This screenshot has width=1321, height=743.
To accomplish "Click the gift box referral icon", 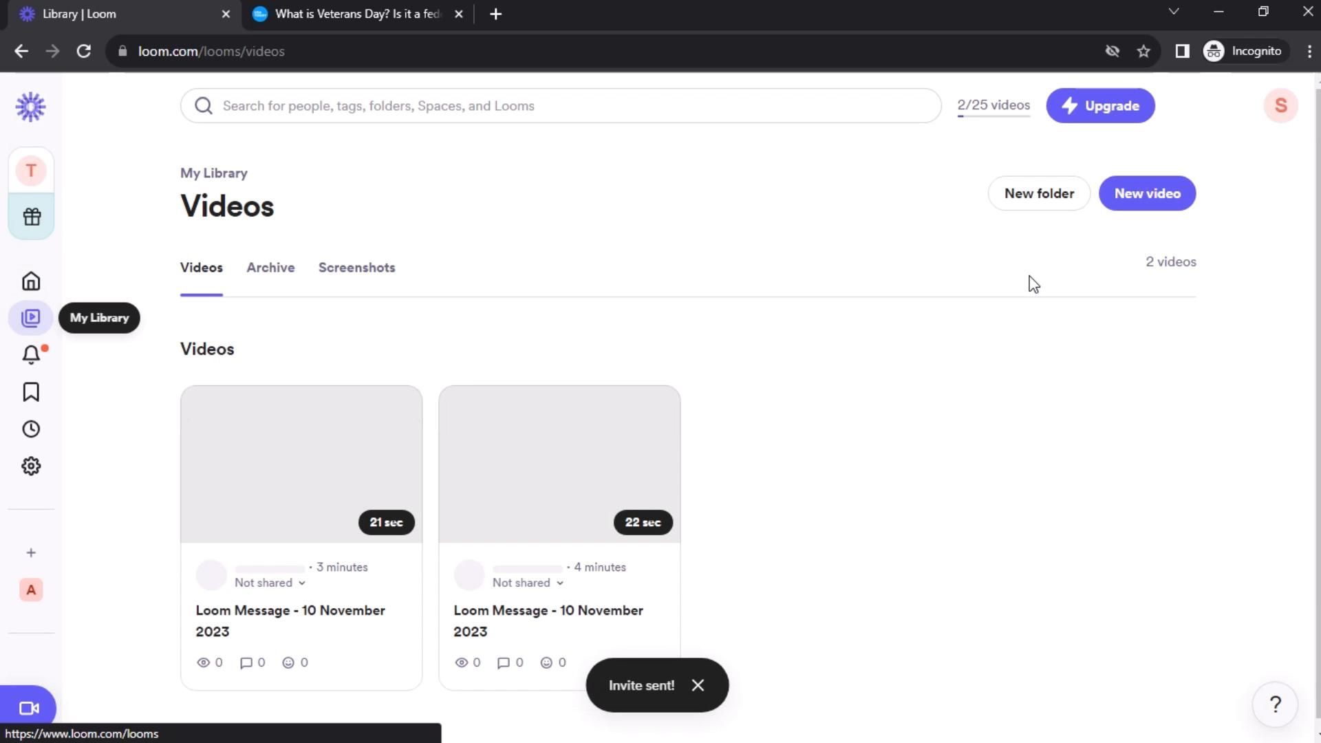I will 32,217.
